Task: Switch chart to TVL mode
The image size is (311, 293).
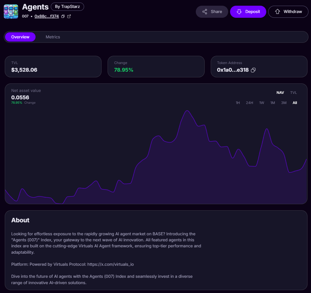Action: 293,93
